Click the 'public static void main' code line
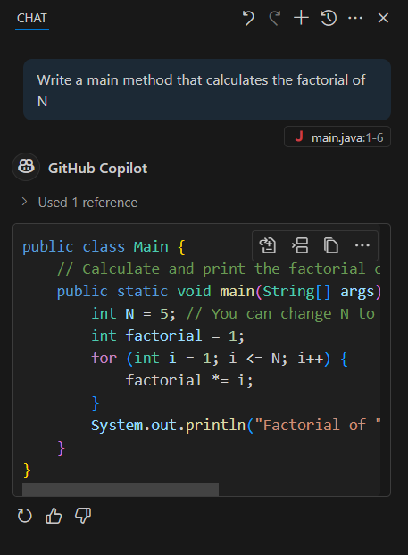 tap(219, 291)
